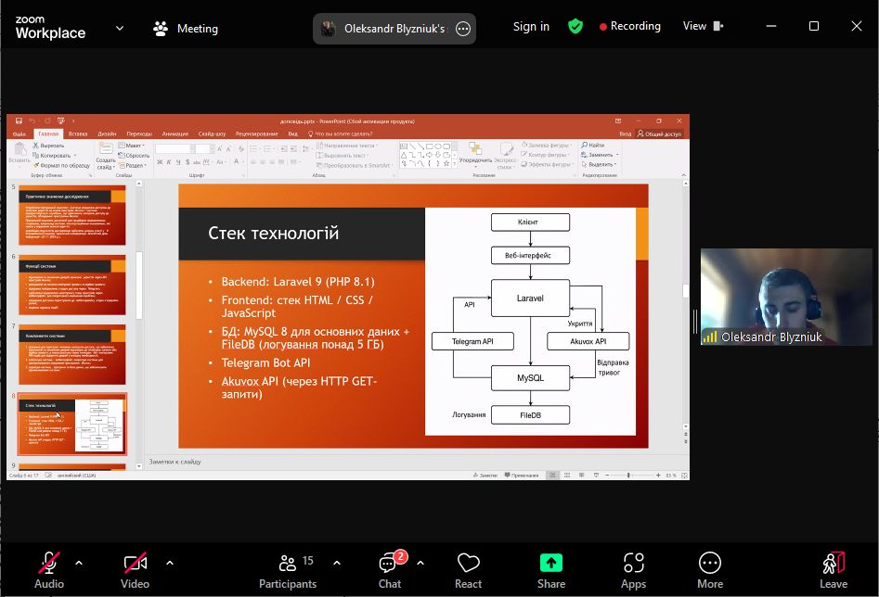Expand audio settings chevron
Image resolution: width=879 pixels, height=597 pixels.
point(79,562)
